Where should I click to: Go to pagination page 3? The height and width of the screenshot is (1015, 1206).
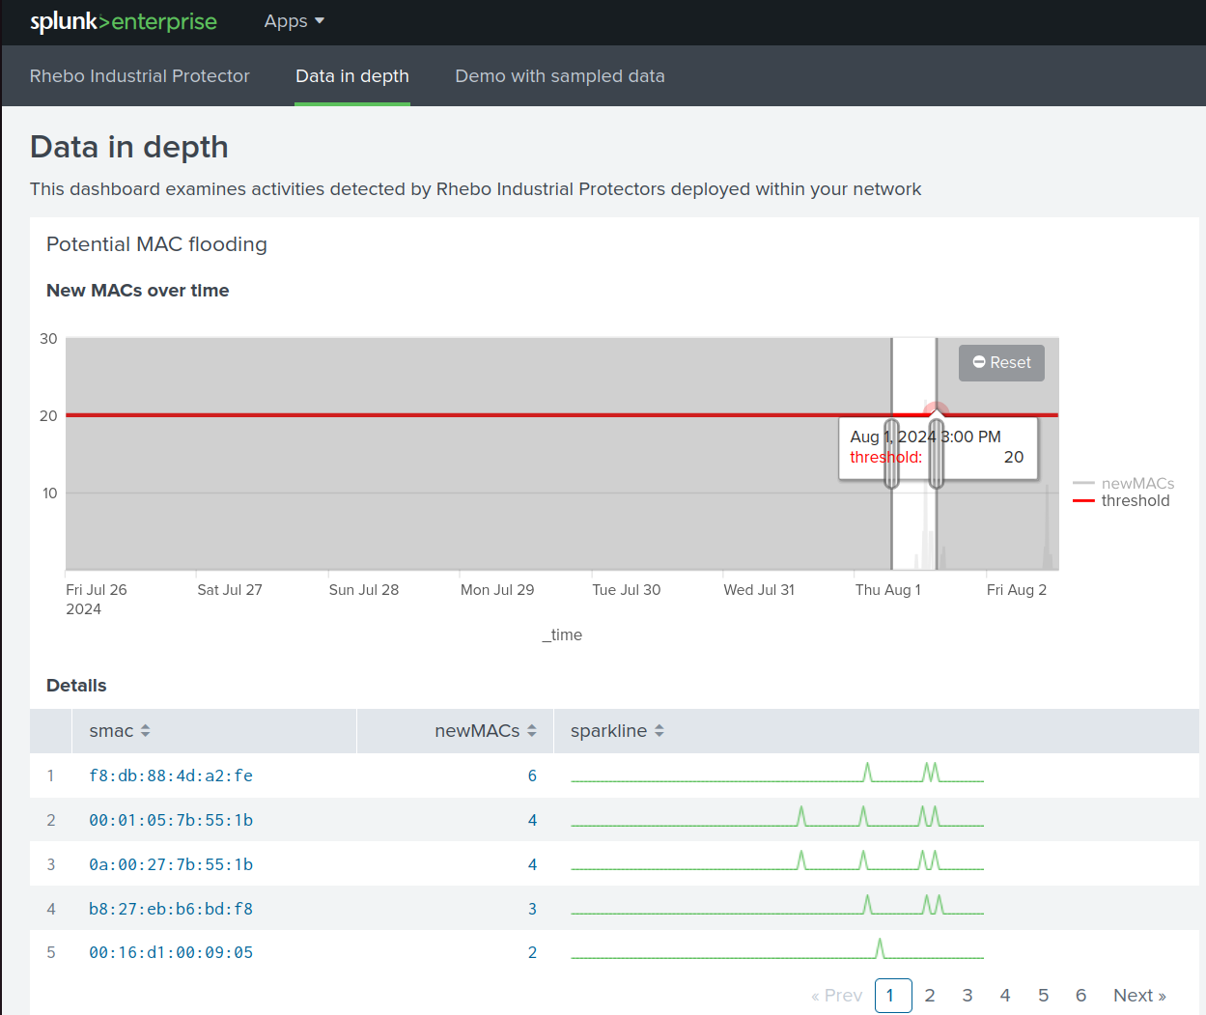(x=968, y=996)
